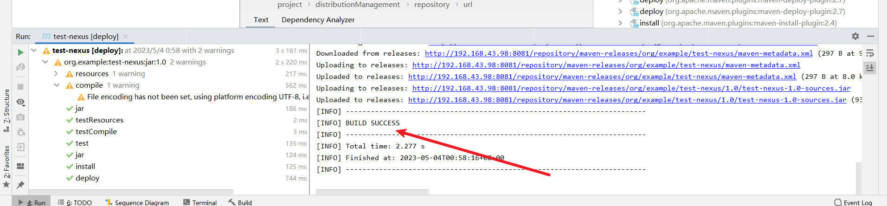The image size is (887, 206).
Task: Click the green Rerun play icon
Action: coord(20,52)
